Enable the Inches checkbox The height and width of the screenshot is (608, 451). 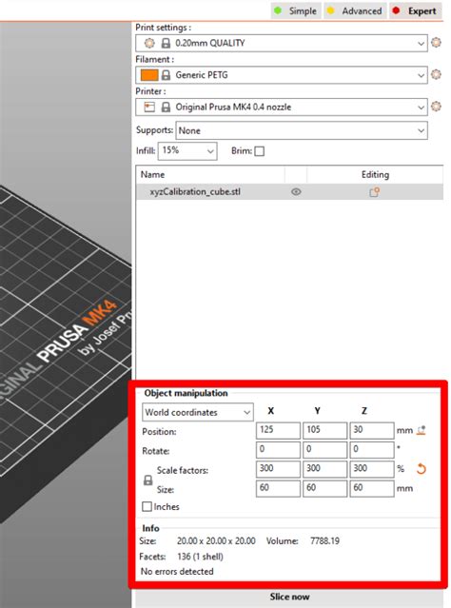point(147,506)
